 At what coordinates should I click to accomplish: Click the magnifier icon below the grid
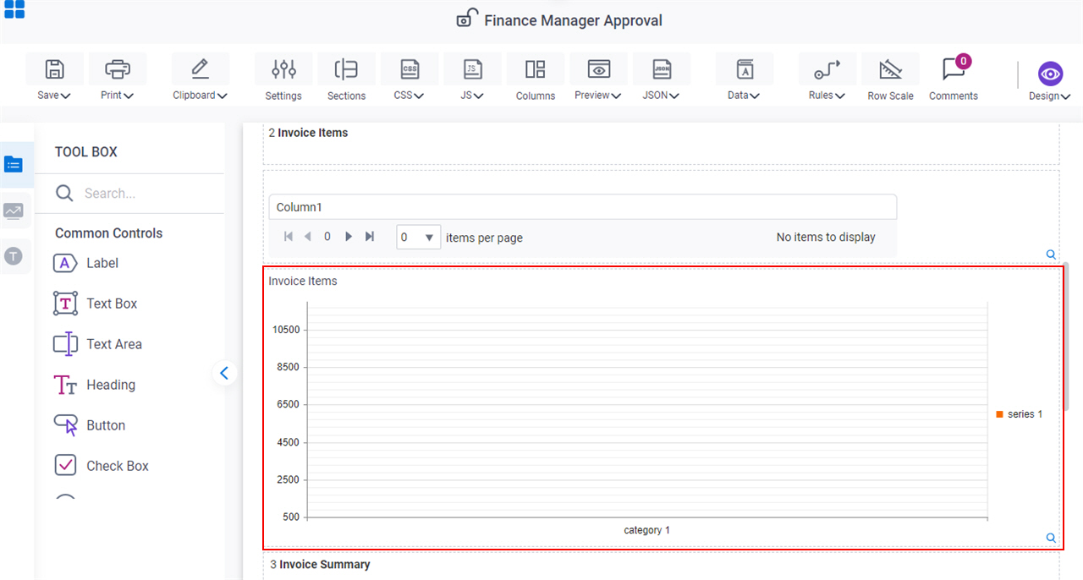tap(1051, 254)
